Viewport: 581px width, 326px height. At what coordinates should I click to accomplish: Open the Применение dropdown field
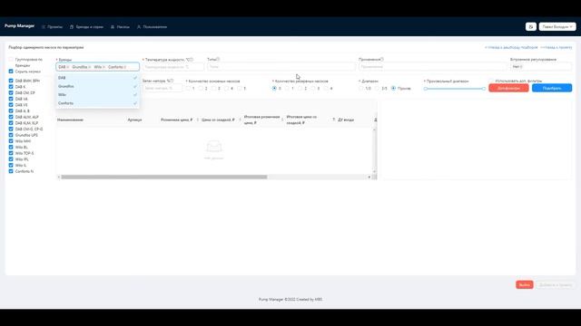click(432, 67)
